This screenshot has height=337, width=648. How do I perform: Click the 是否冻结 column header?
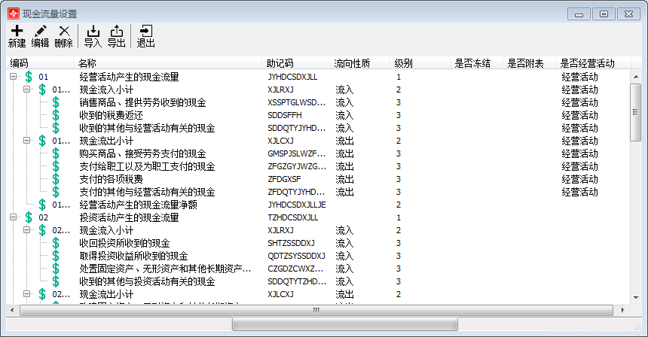[x=476, y=63]
